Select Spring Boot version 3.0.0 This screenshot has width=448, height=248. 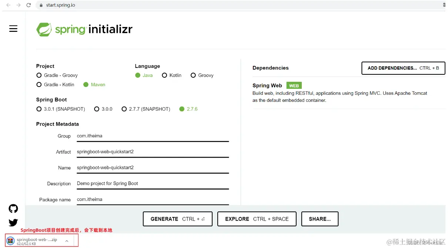103,109
